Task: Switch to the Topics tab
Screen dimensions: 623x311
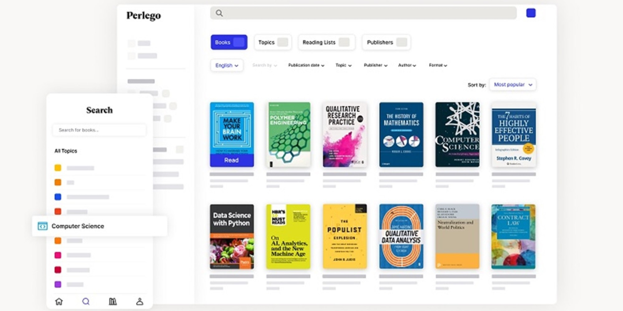Action: pyautogui.click(x=272, y=42)
